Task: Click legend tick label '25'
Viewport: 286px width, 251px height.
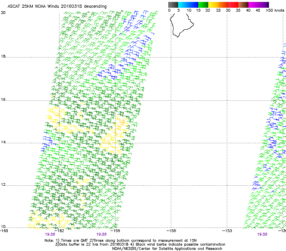Action: (x=218, y=10)
